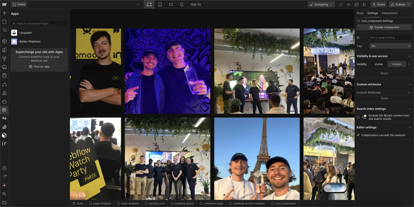This screenshot has height=207, width=414.
Task: Switch to the Style tab
Action: click(360, 13)
